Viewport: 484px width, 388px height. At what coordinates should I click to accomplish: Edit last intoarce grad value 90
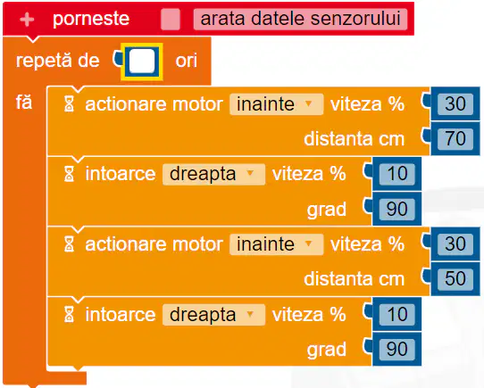click(x=397, y=349)
